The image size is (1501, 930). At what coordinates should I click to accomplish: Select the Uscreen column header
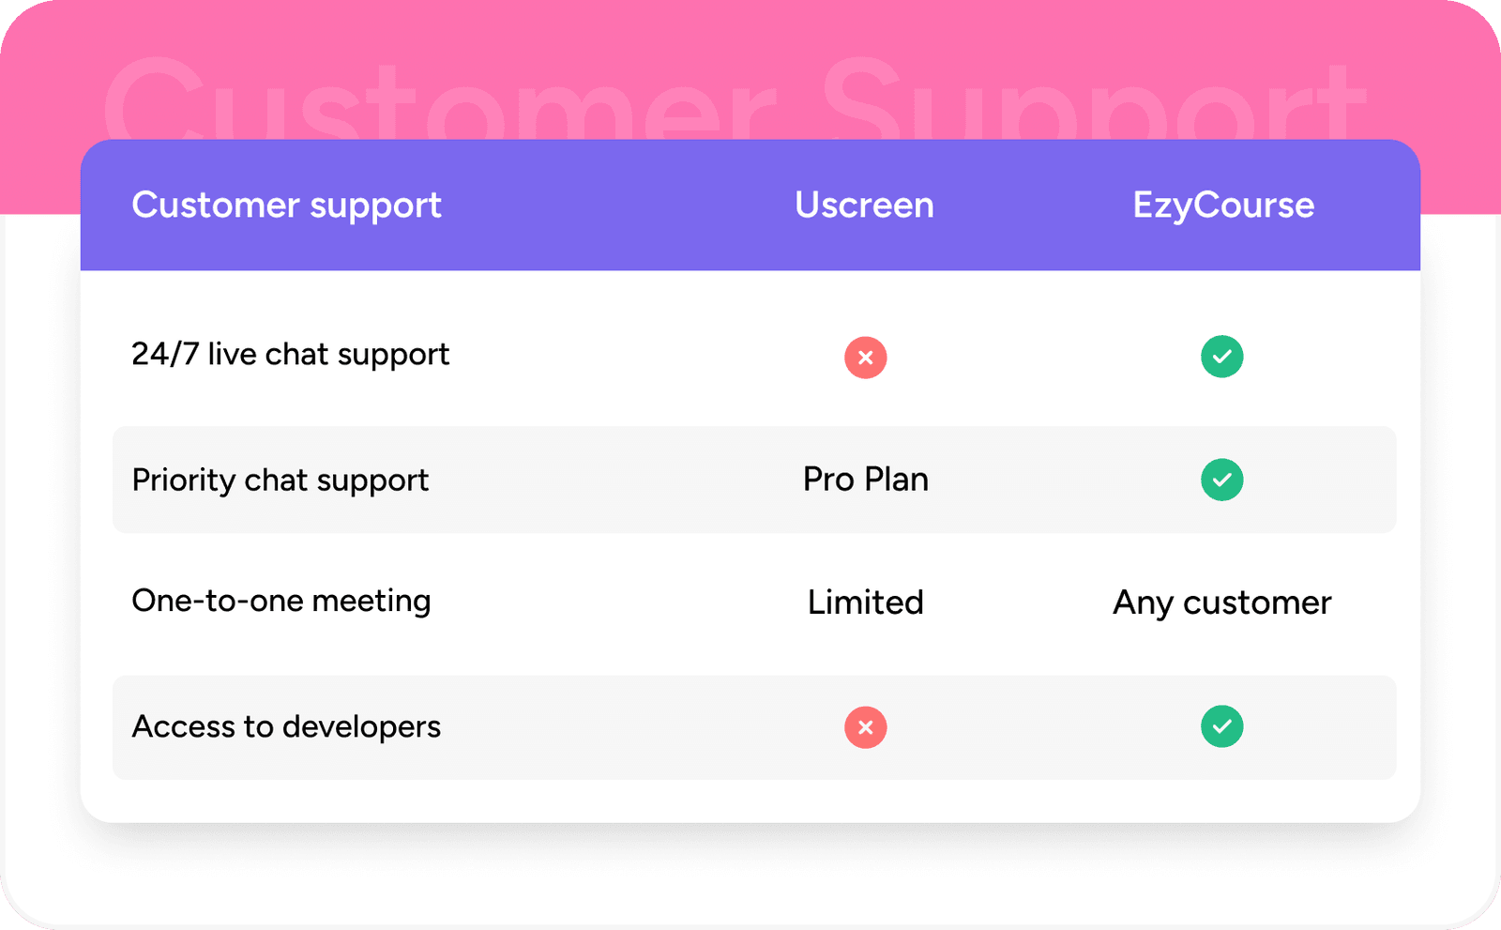864,206
